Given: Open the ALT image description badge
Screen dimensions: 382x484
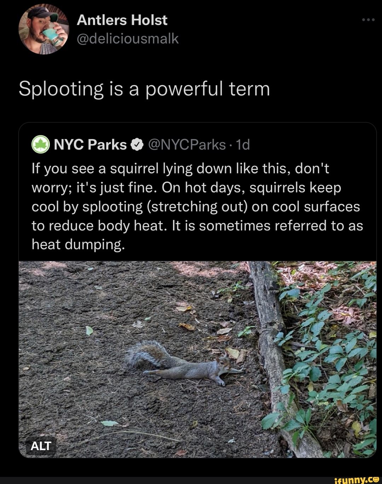Looking at the screenshot, I should click(41, 446).
